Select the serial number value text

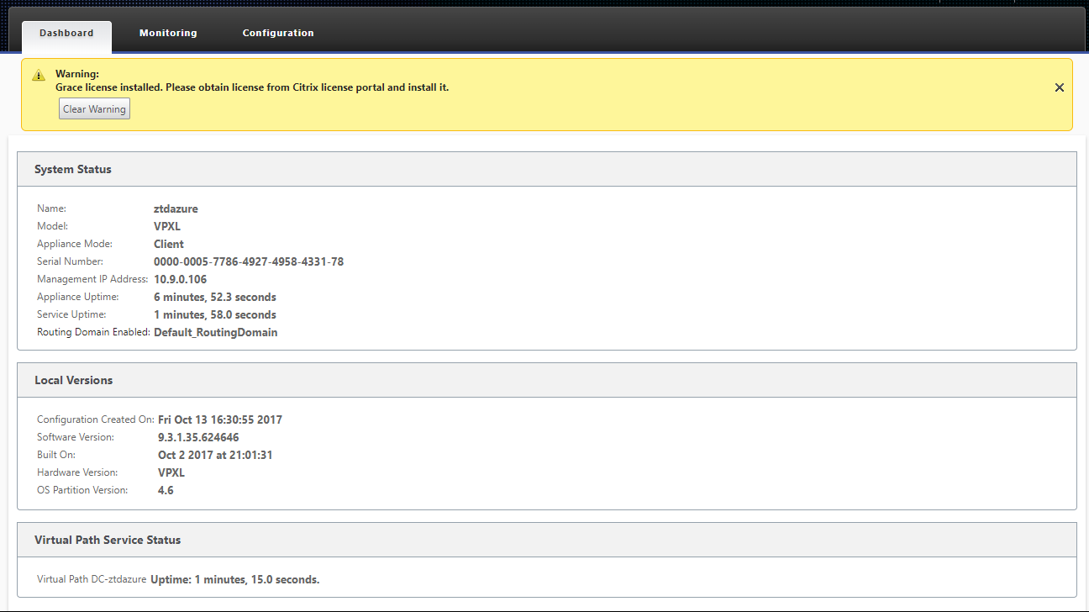(249, 261)
